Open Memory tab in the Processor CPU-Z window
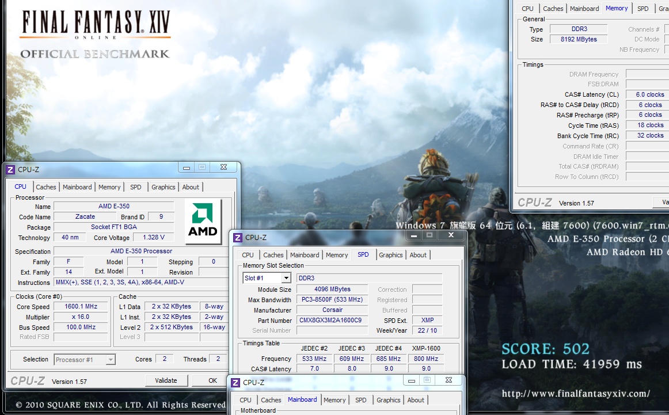669x415 pixels. (x=109, y=187)
